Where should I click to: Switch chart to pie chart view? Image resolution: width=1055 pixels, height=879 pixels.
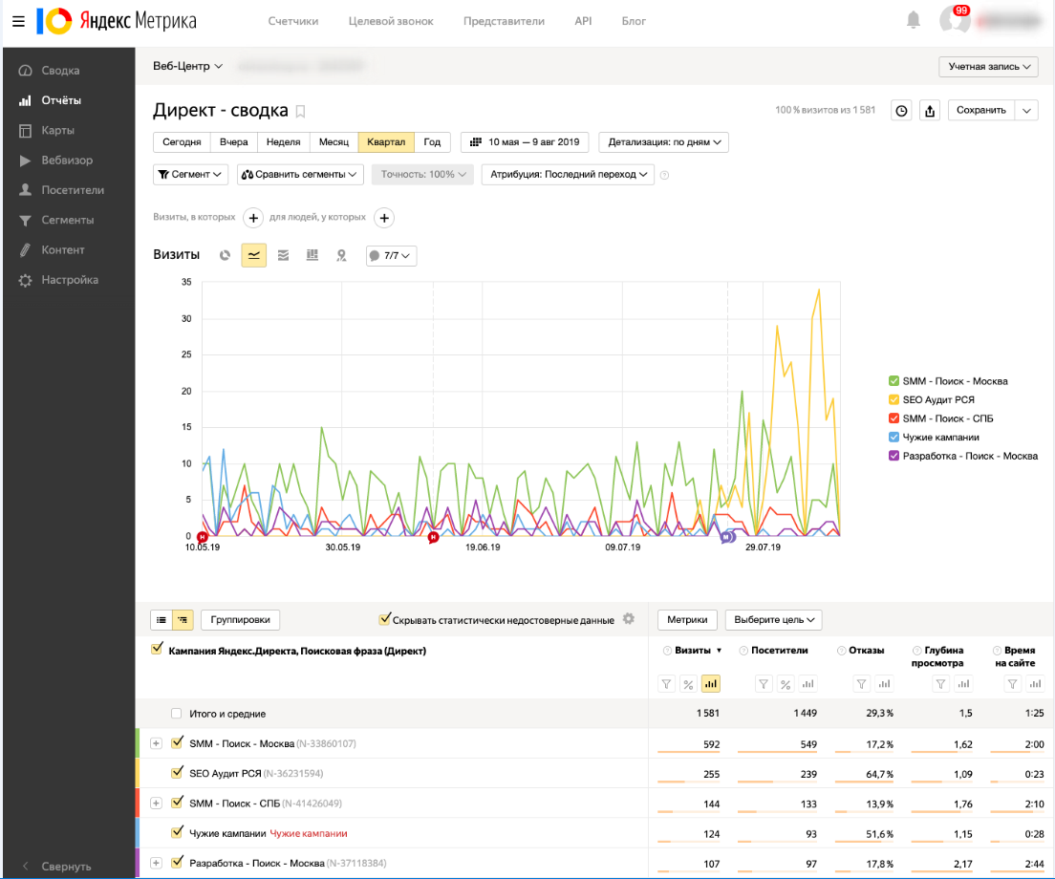tap(225, 255)
